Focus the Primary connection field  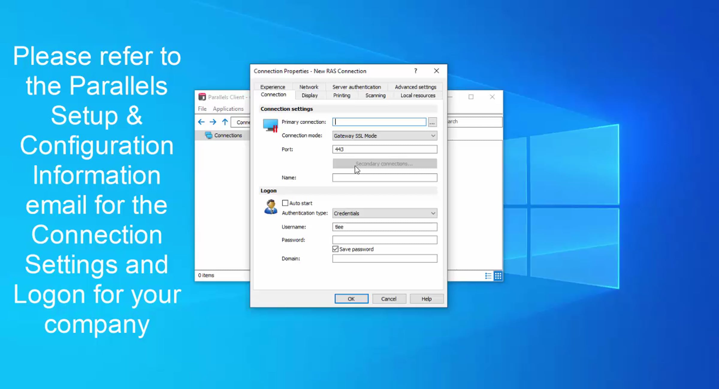pos(379,122)
